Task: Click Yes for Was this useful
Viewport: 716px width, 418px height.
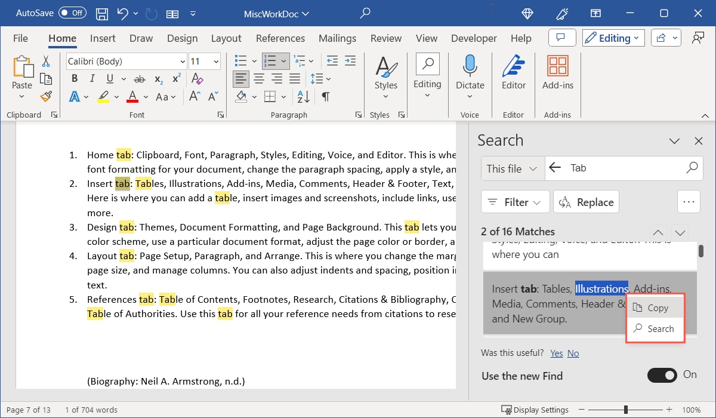Action: pos(556,353)
